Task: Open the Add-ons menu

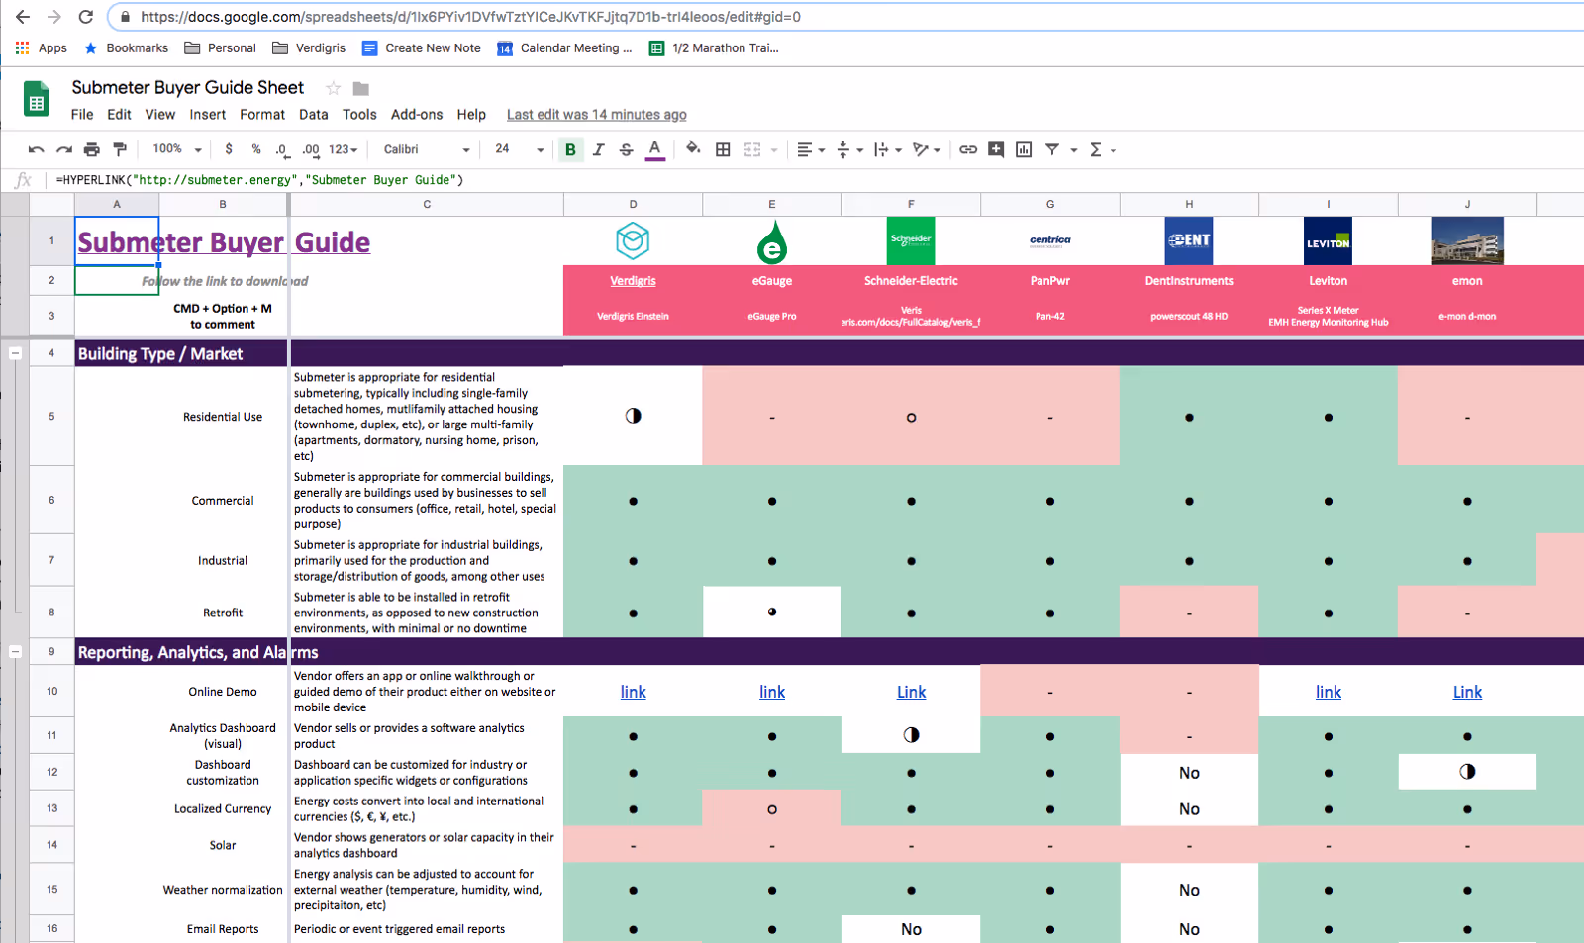Action: click(x=417, y=115)
